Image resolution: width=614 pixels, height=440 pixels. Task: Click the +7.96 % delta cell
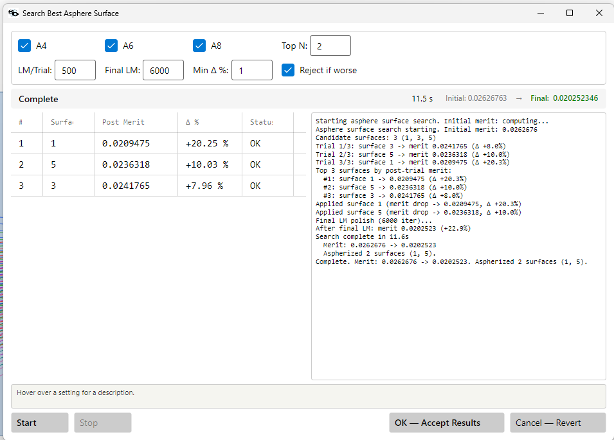[x=210, y=186]
